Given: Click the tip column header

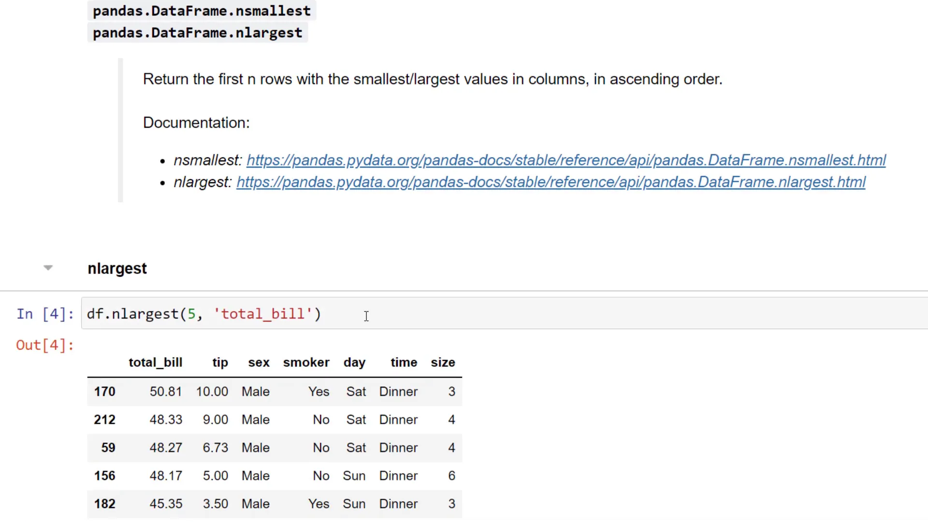Looking at the screenshot, I should click(x=220, y=362).
